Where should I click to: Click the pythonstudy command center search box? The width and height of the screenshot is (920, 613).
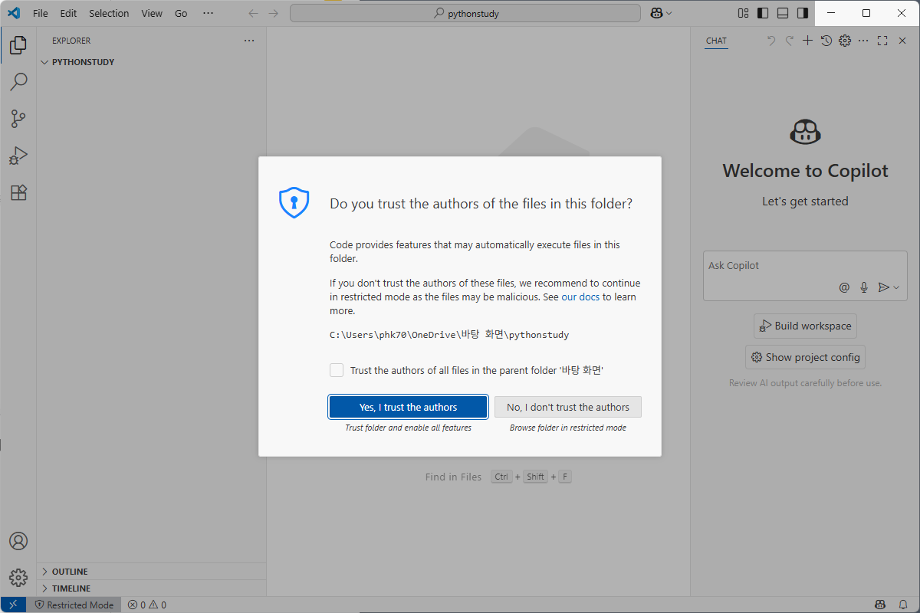(x=465, y=13)
